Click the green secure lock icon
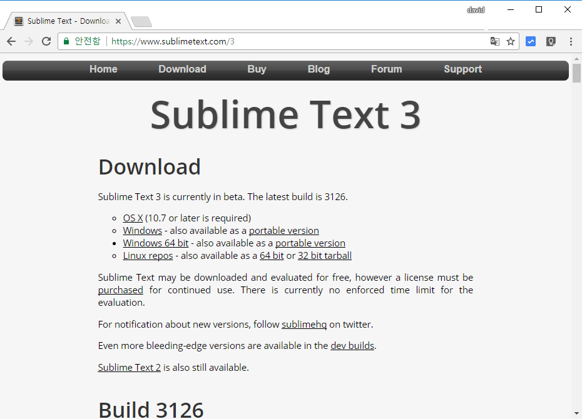This screenshot has width=582, height=419. tap(66, 41)
